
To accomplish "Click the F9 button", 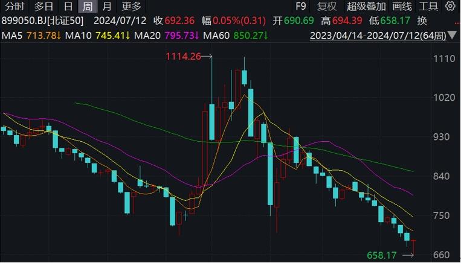I will (300, 6).
